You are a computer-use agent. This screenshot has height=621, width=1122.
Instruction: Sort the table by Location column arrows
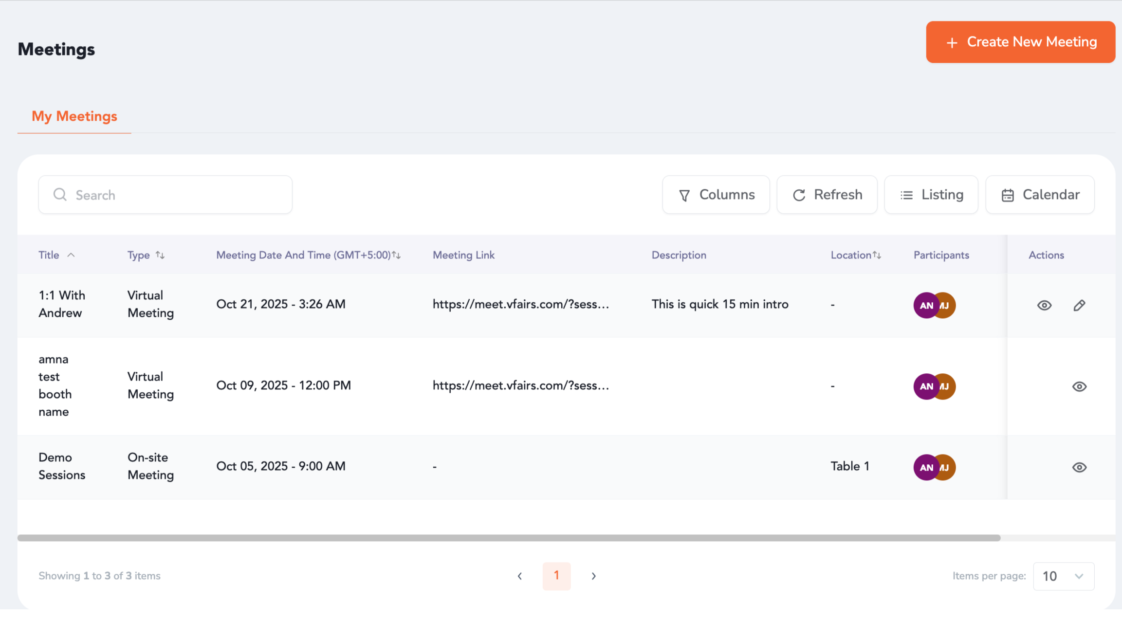click(877, 255)
